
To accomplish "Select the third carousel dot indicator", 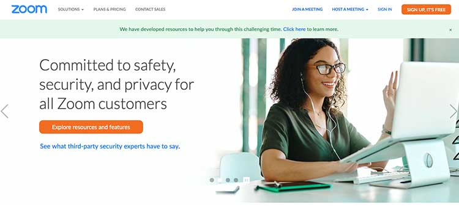I will pos(228,180).
